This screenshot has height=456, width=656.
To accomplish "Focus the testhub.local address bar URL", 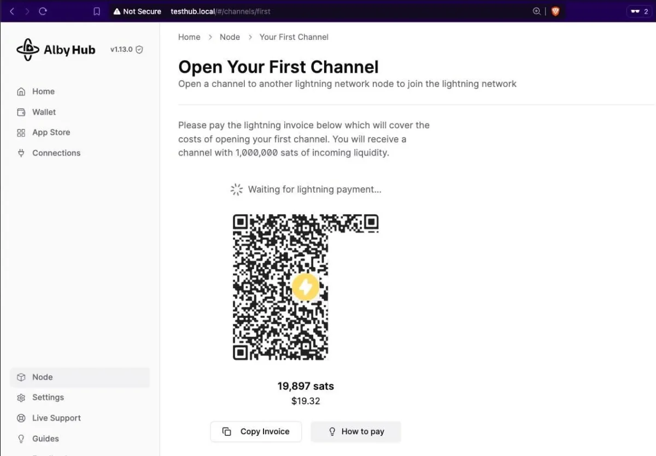I will pos(220,11).
